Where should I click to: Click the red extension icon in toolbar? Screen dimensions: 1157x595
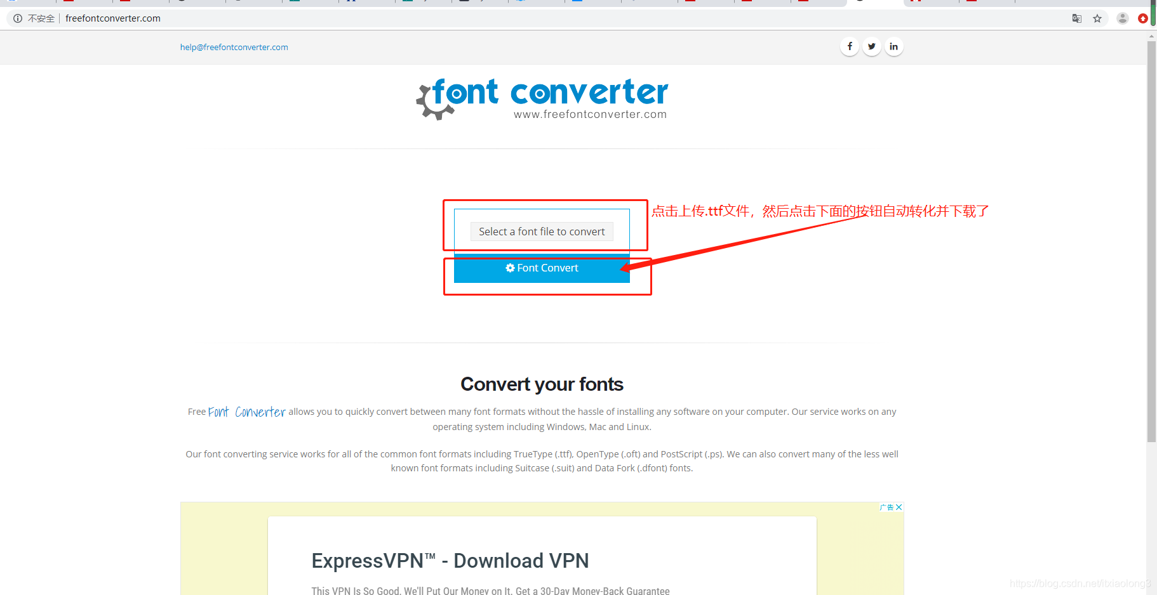pyautogui.click(x=1143, y=18)
